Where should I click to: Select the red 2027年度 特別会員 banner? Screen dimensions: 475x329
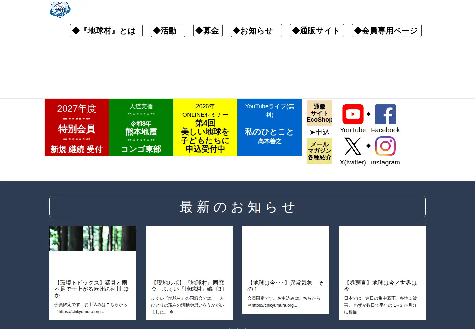[77, 127]
